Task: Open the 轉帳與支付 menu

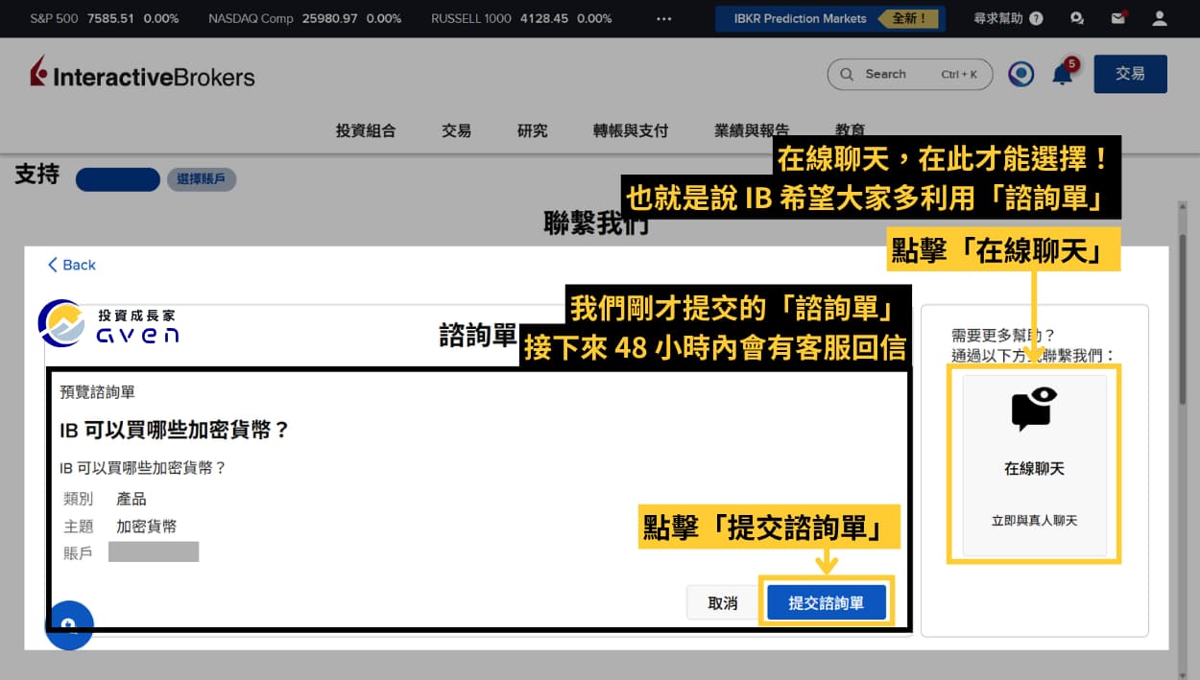Action: (631, 130)
